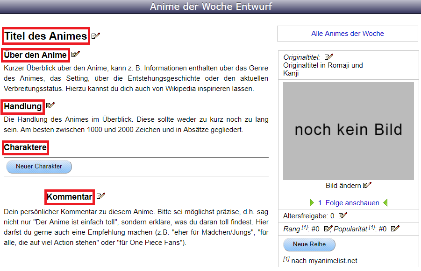Click edit icon beside Über den Anime
Image resolution: width=421 pixels, height=271 pixels.
tap(76, 54)
